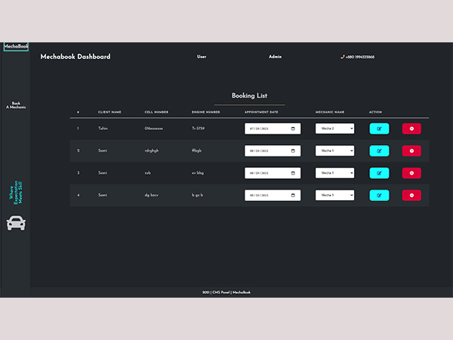The image size is (453, 340).
Task: Click the appointment date field in row 1
Action: pos(273,128)
